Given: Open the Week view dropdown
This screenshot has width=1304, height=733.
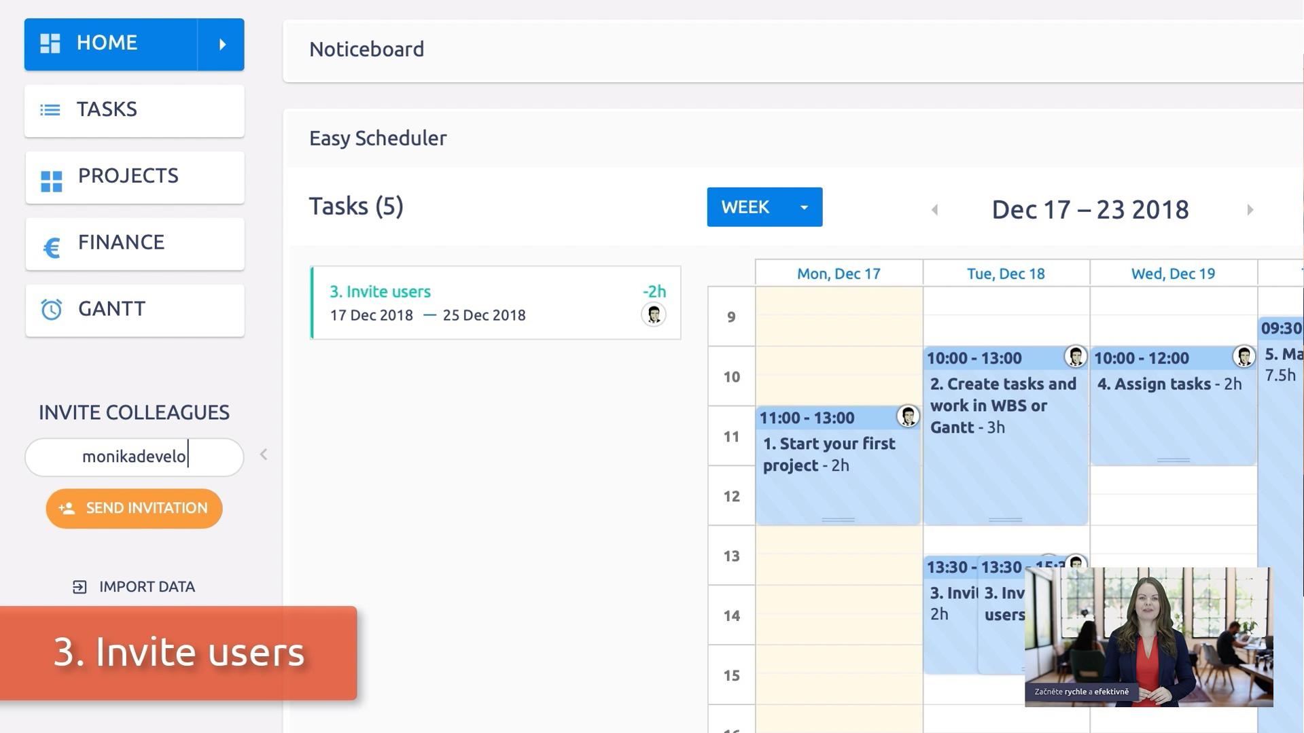Looking at the screenshot, I should [804, 207].
